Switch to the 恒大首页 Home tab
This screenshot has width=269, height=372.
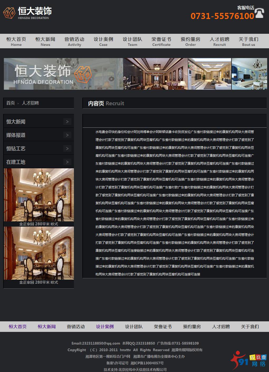(16, 41)
